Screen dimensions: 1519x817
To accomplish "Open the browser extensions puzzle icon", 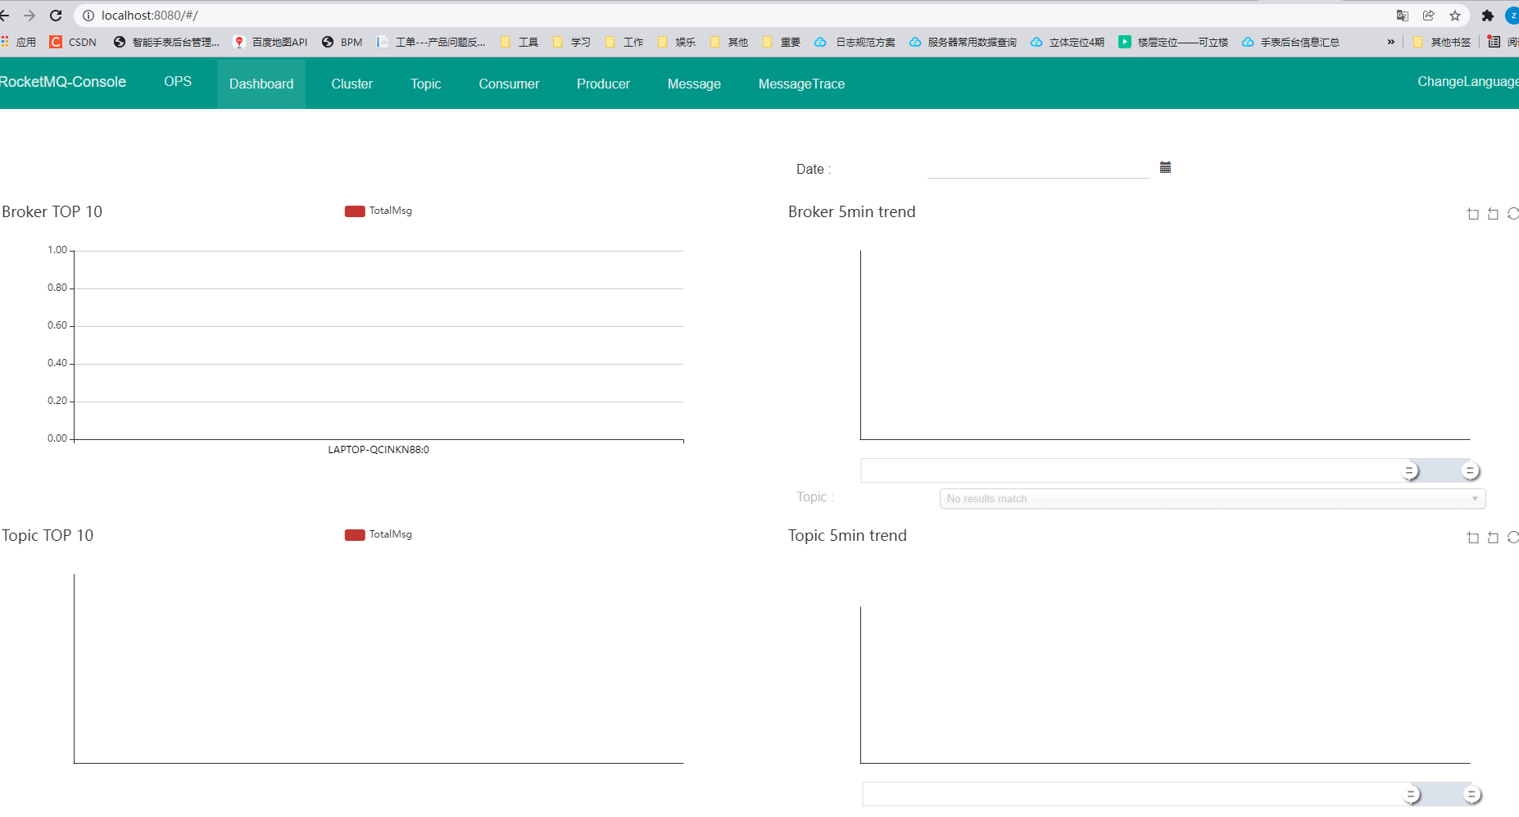I will [x=1488, y=16].
